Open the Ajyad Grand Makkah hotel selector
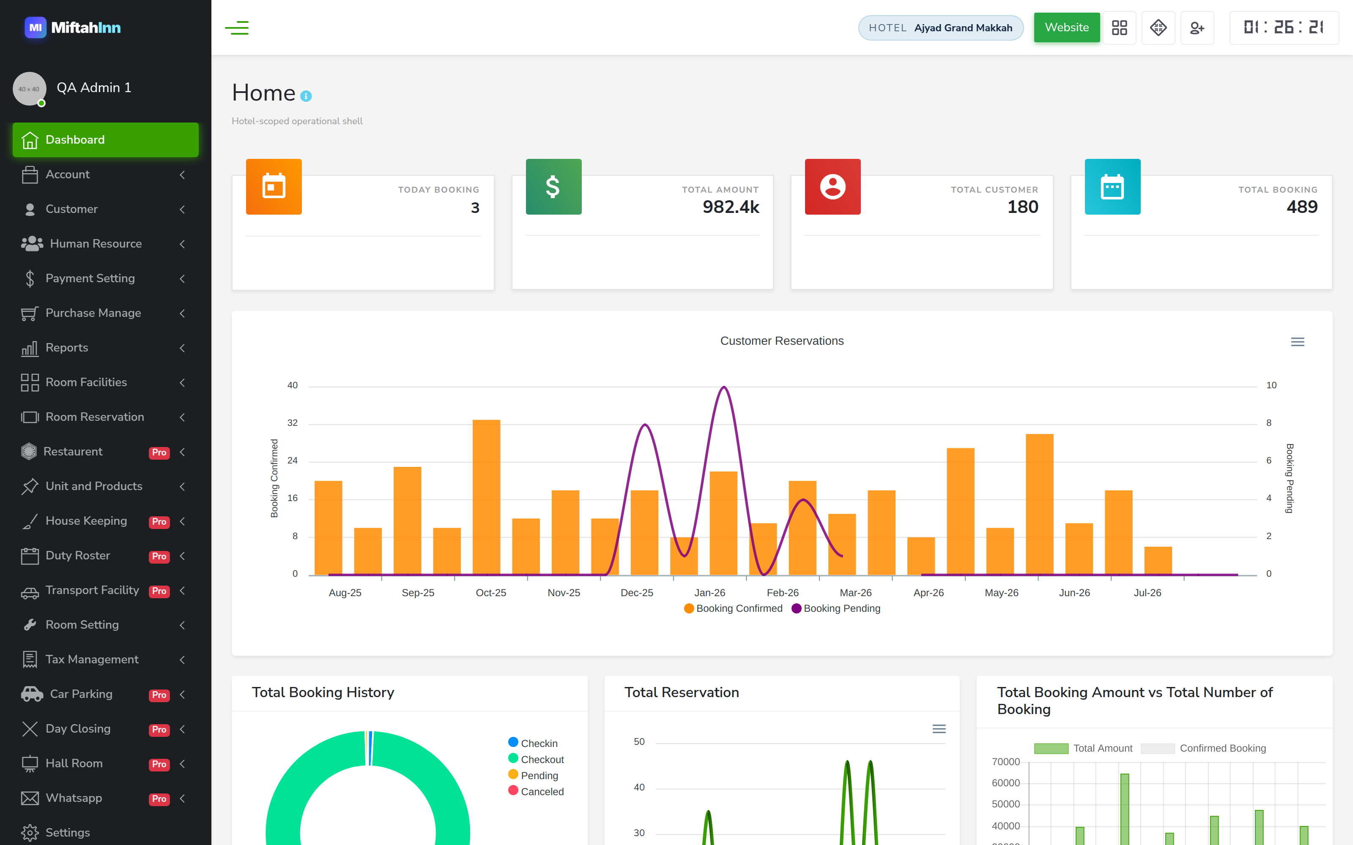1353x845 pixels. click(940, 28)
